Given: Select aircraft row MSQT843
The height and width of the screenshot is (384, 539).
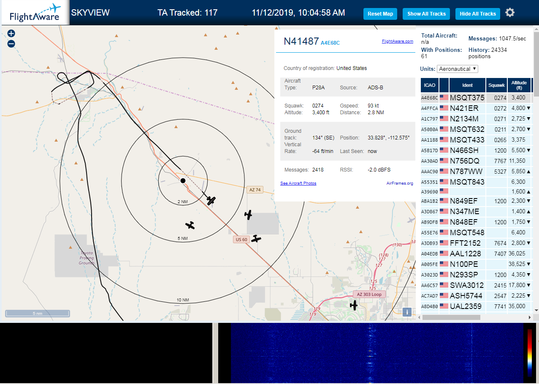Looking at the screenshot, I should click(x=476, y=182).
